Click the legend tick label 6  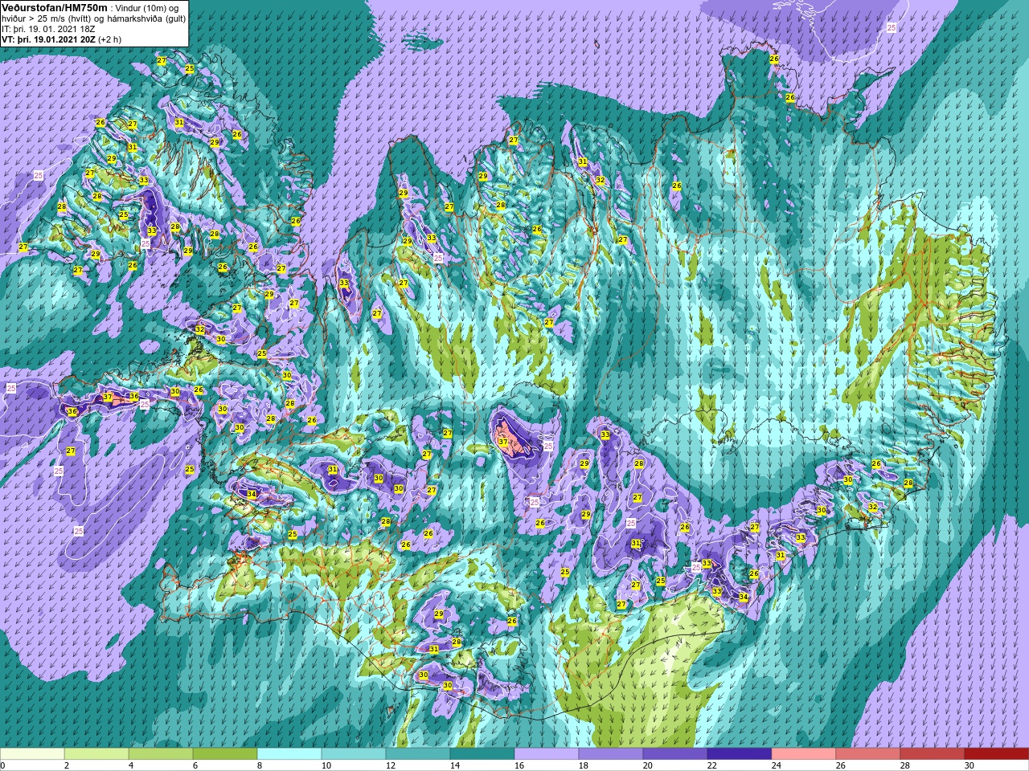[195, 765]
